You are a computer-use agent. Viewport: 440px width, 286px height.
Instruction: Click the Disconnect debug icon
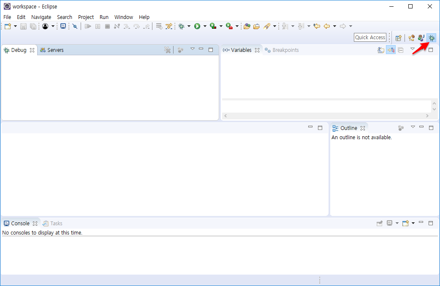click(x=117, y=26)
